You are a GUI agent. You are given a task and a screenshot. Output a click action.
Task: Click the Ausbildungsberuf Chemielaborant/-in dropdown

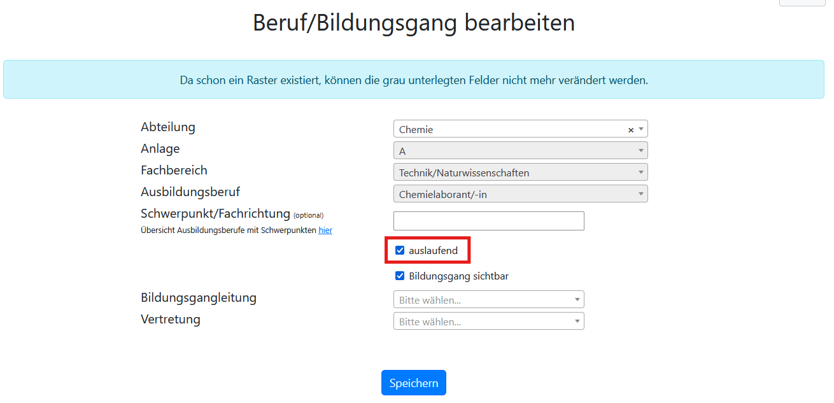(521, 194)
